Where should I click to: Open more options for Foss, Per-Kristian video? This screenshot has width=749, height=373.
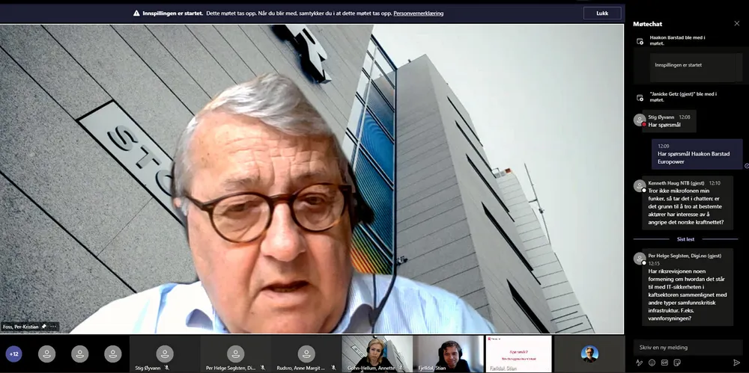tap(53, 327)
